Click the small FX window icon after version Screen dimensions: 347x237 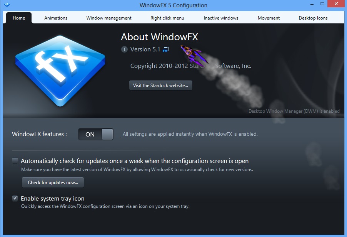tap(166, 49)
